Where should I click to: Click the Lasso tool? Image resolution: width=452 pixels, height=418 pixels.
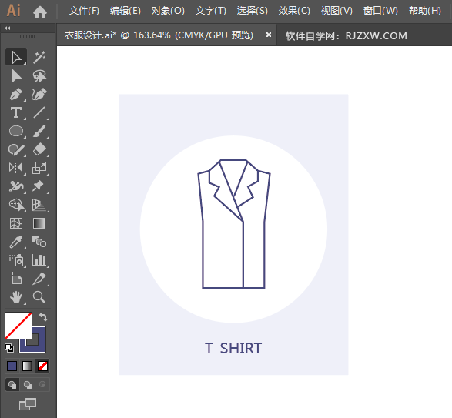pyautogui.click(x=39, y=75)
